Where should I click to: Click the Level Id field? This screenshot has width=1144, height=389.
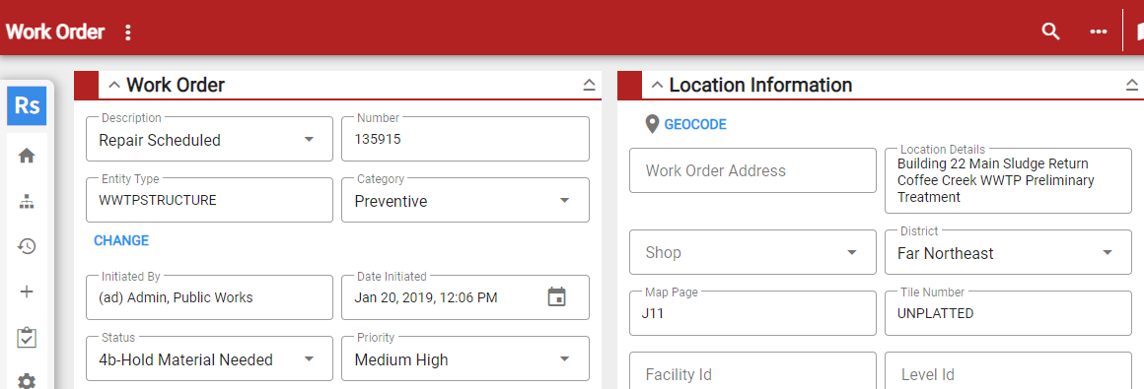pos(1008,371)
